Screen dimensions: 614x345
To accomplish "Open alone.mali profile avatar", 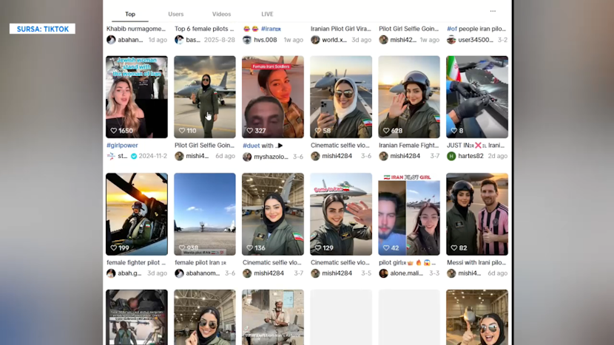I will pos(383,273).
